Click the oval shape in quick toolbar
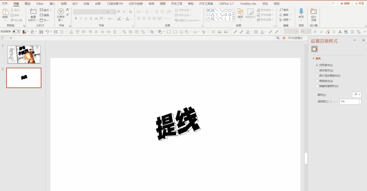 (x=181, y=32)
